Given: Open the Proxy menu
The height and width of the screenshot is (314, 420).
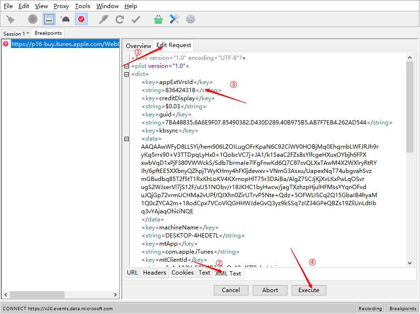Looking at the screenshot, I should (61, 6).
